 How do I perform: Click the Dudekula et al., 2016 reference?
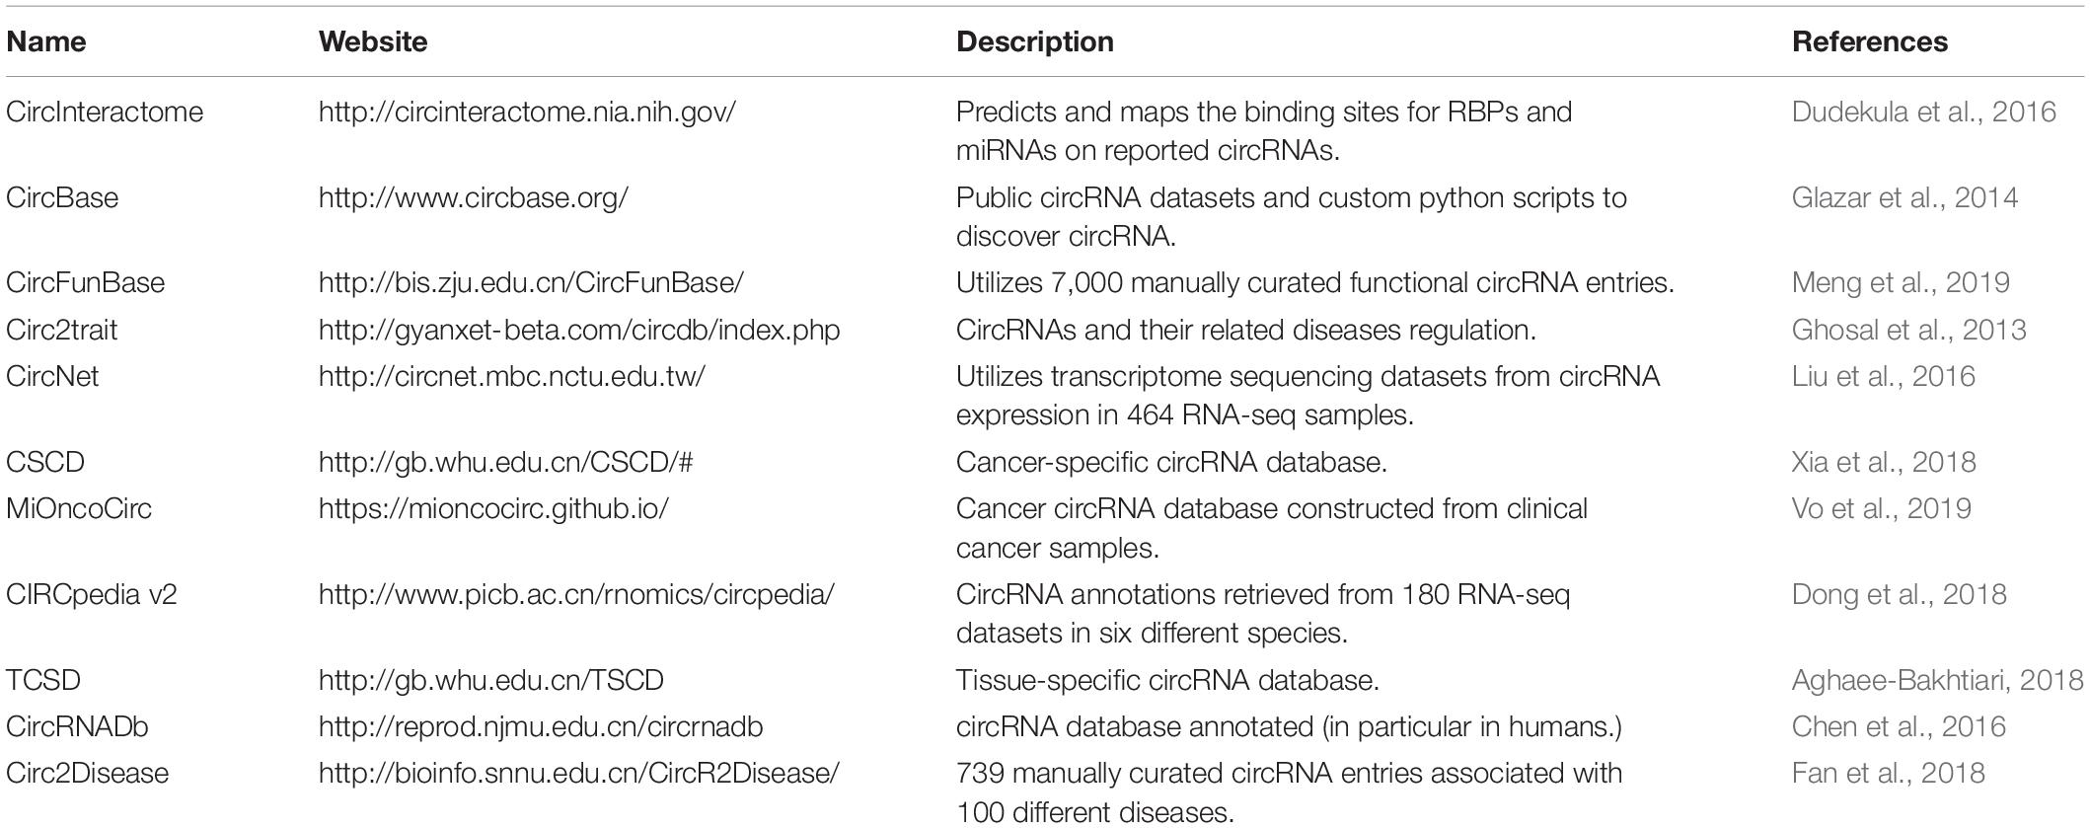(x=1923, y=112)
